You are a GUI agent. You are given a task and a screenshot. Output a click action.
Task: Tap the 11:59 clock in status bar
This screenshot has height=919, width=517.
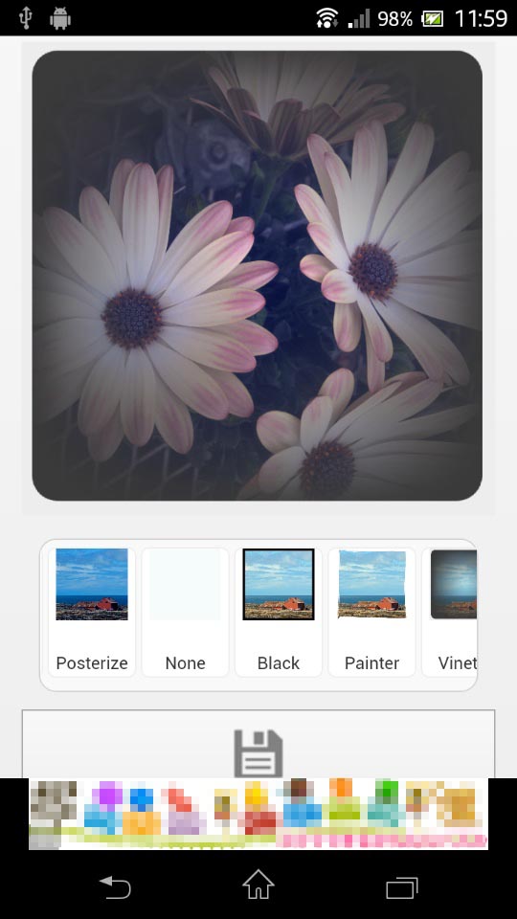[481, 18]
